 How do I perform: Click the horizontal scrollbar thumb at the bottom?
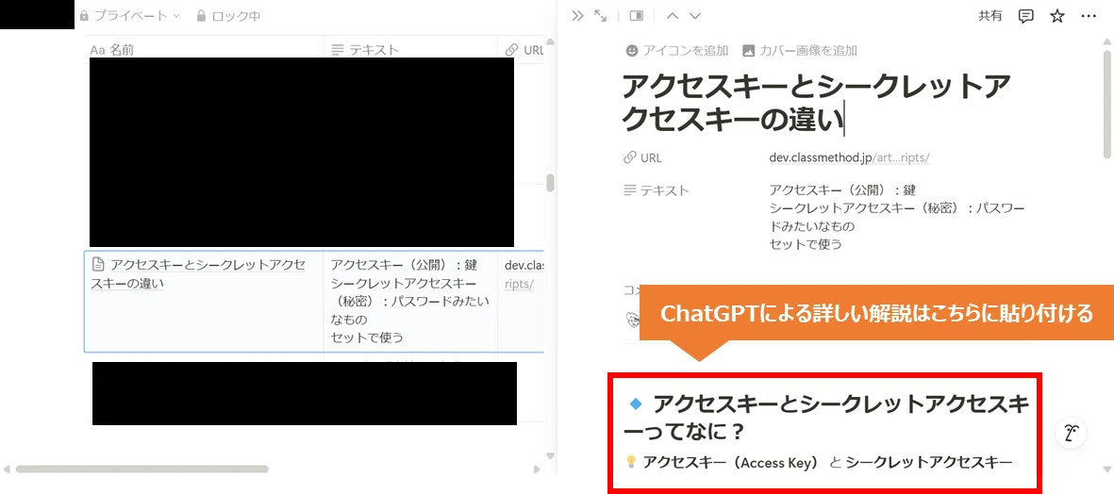141,469
